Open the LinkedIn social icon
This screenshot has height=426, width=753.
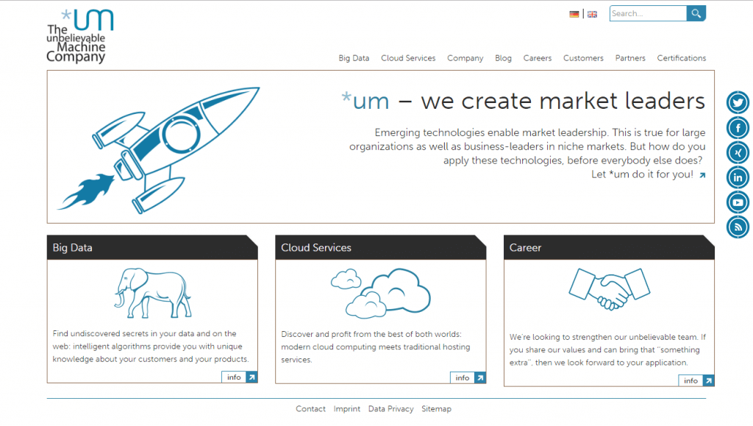(738, 178)
